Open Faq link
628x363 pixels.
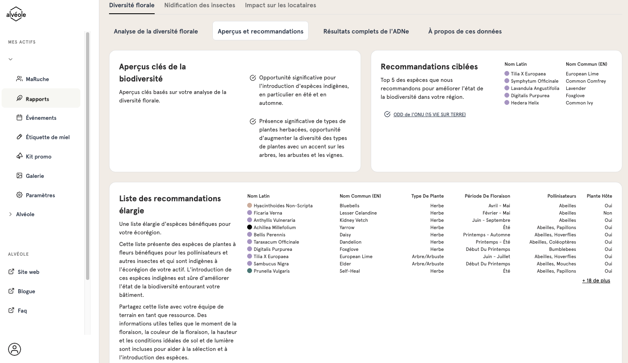[22, 311]
